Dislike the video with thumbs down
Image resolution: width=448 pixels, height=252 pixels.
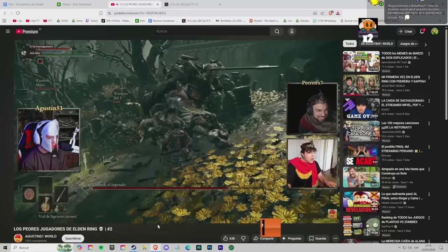(x=243, y=238)
